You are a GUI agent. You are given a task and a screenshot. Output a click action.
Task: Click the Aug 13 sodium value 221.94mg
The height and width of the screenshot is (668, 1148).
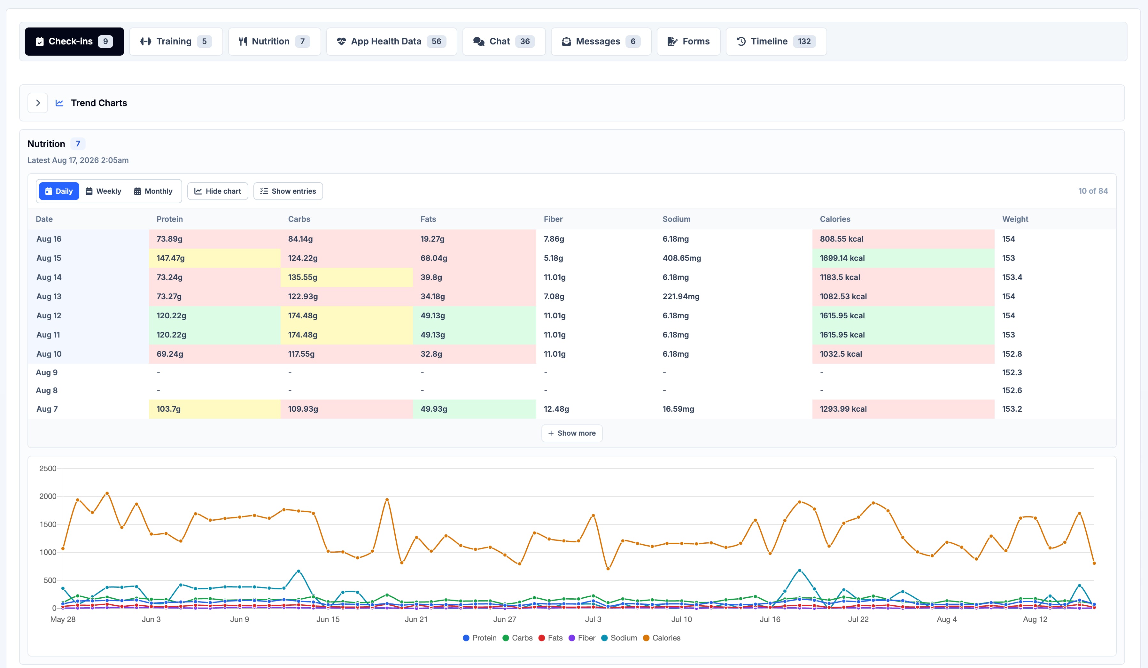[681, 297]
